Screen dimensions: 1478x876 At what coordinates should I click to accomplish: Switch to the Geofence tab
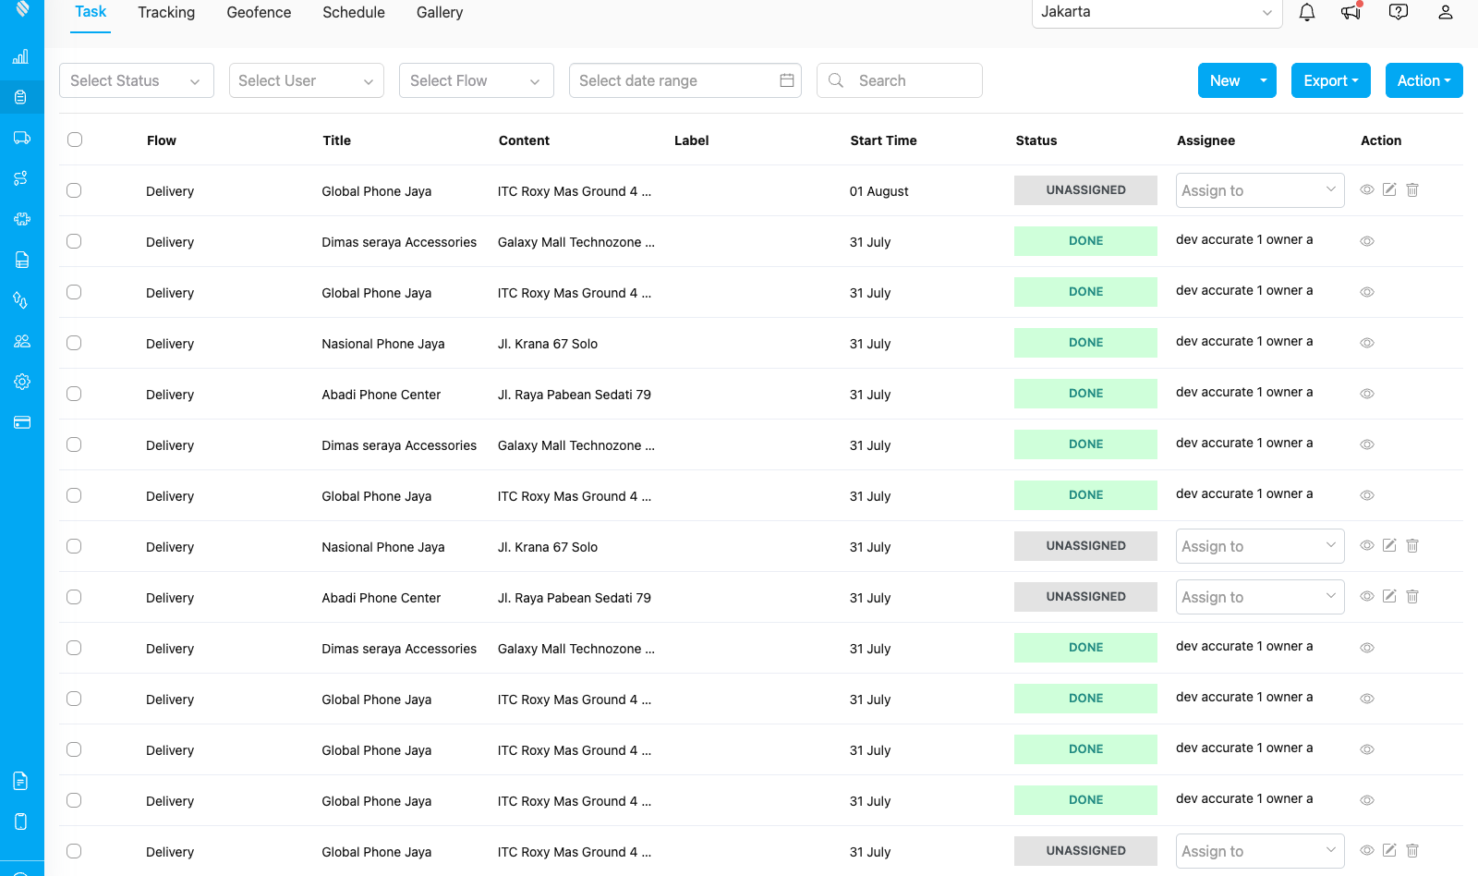(x=259, y=12)
